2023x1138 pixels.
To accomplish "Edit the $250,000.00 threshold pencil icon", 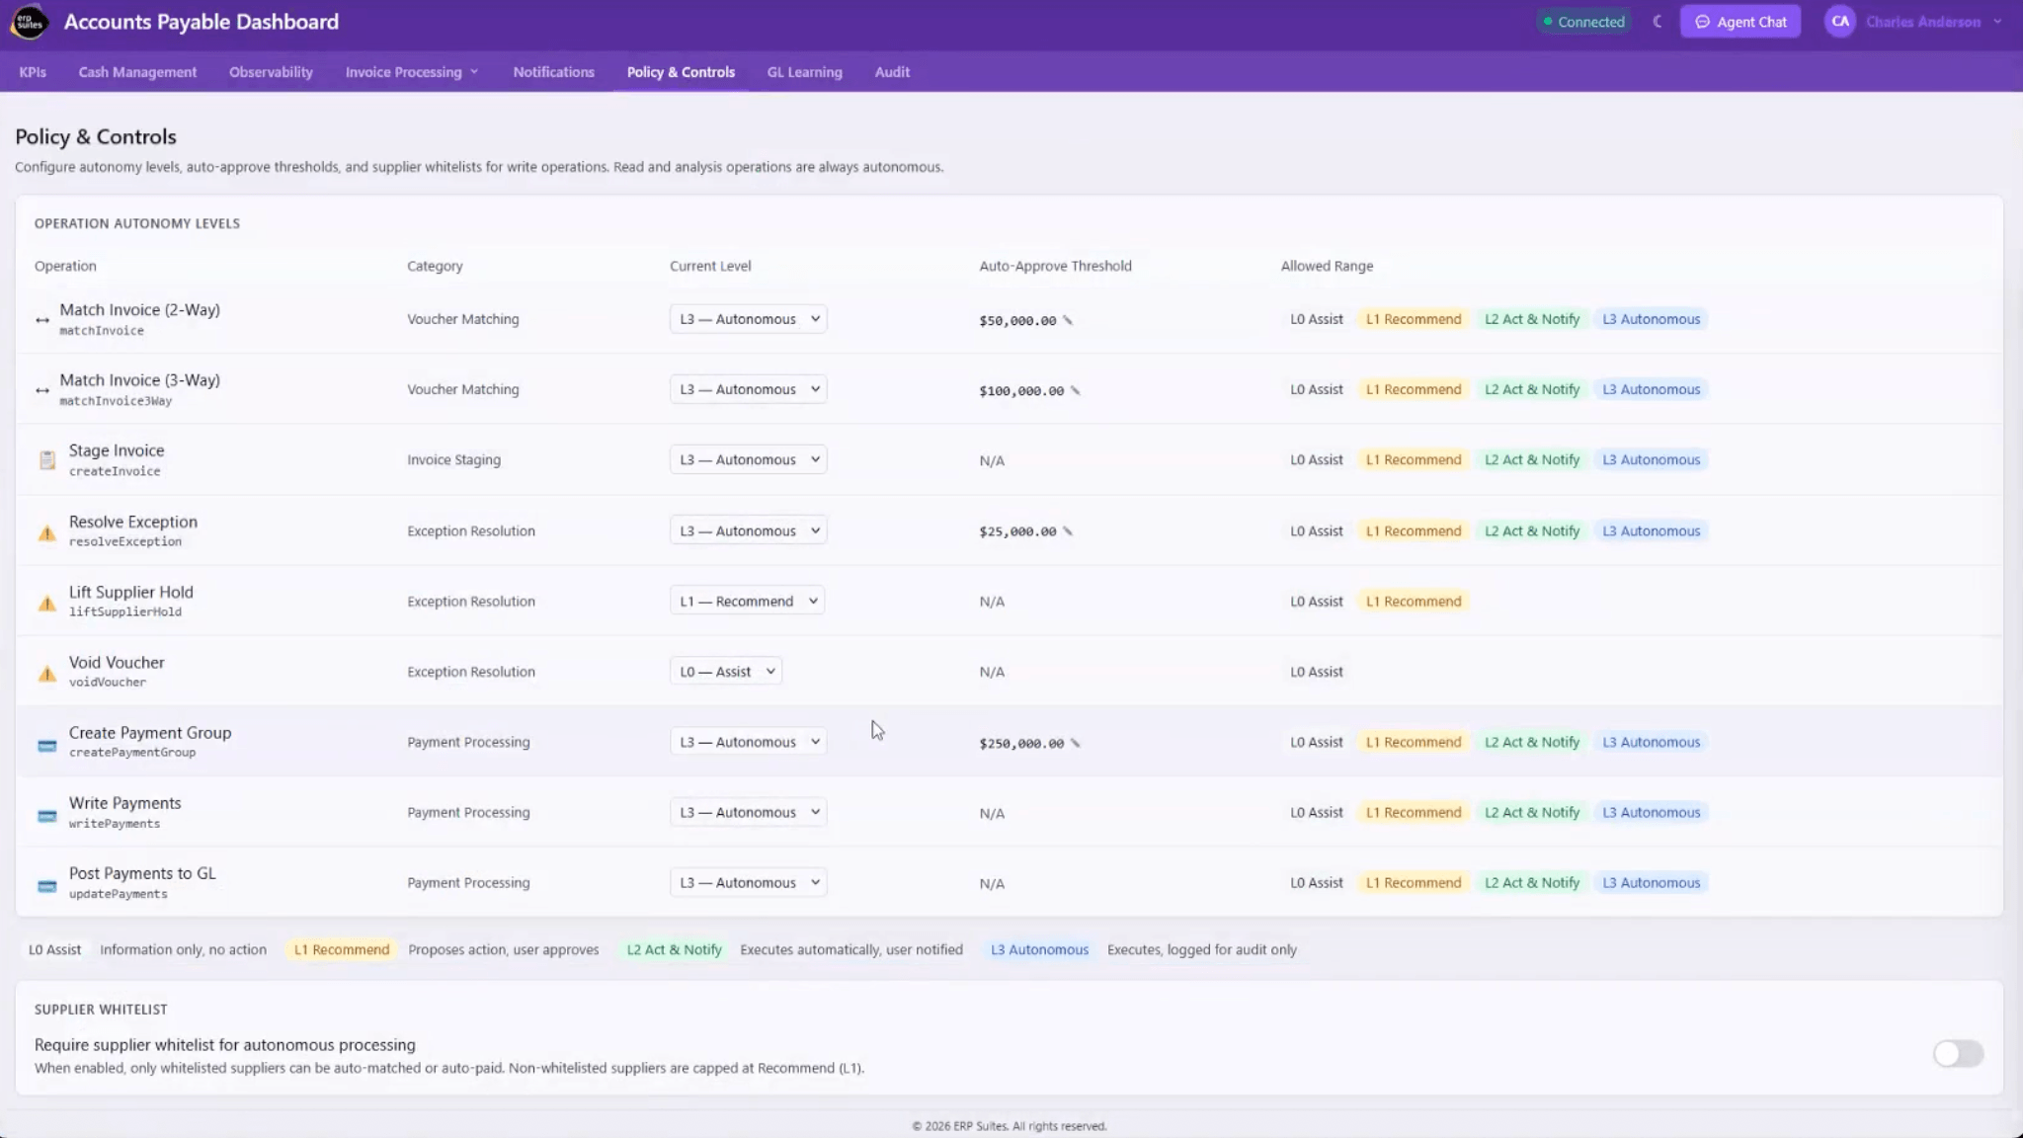I will [1076, 743].
